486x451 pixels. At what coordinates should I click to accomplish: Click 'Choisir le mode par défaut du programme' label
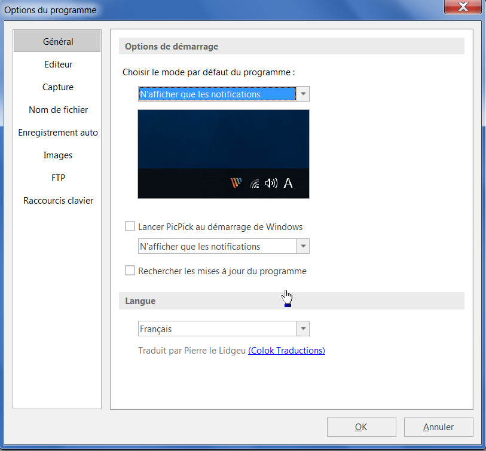(x=209, y=72)
